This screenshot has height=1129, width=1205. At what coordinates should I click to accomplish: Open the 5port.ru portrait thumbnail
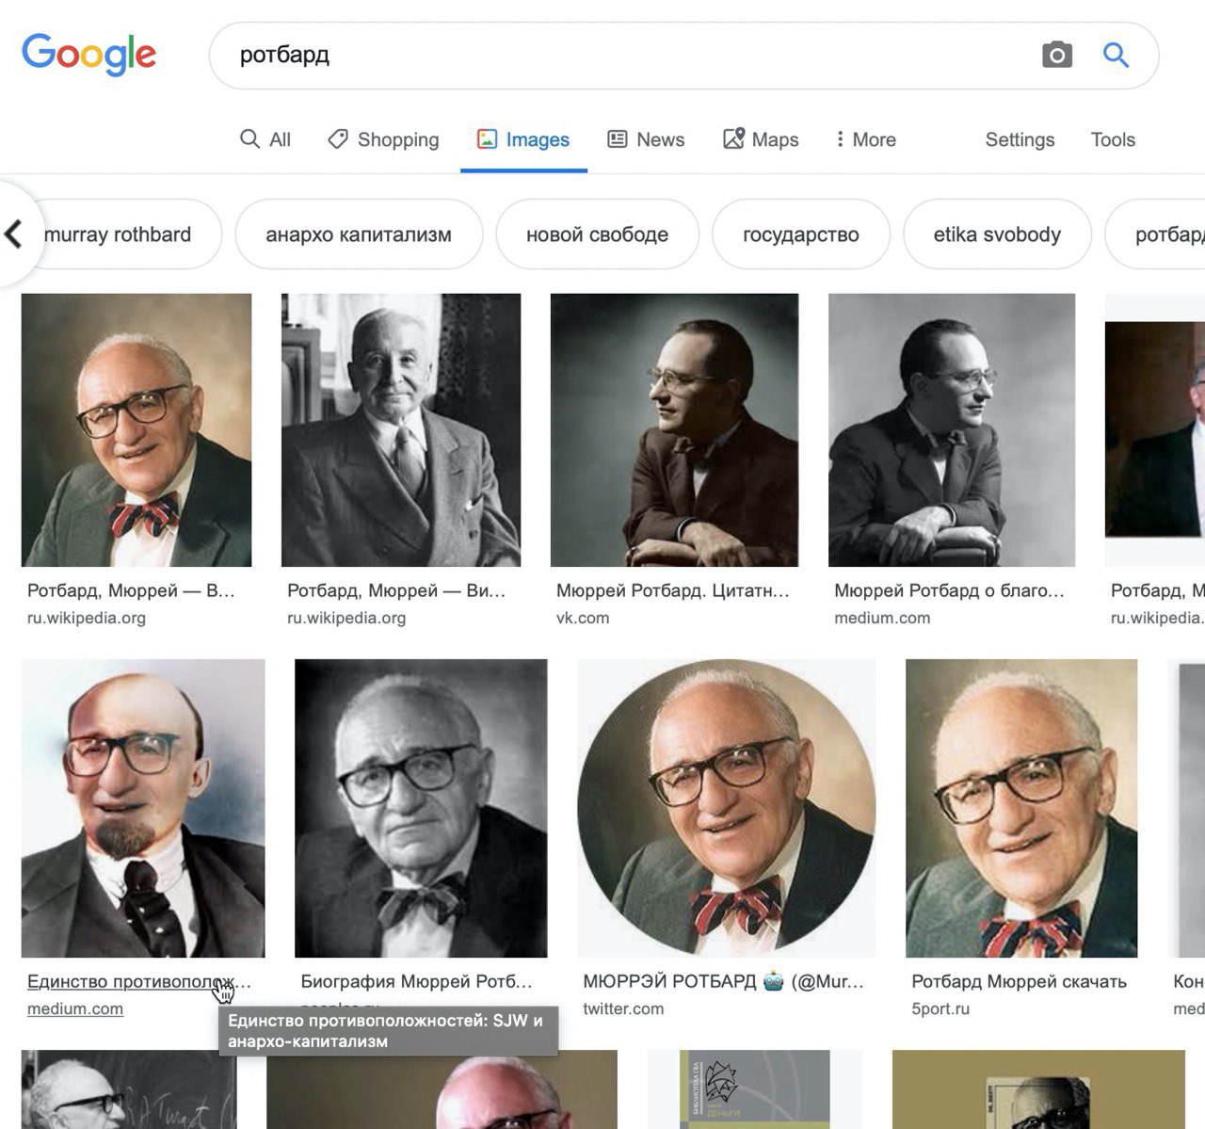pyautogui.click(x=1021, y=808)
